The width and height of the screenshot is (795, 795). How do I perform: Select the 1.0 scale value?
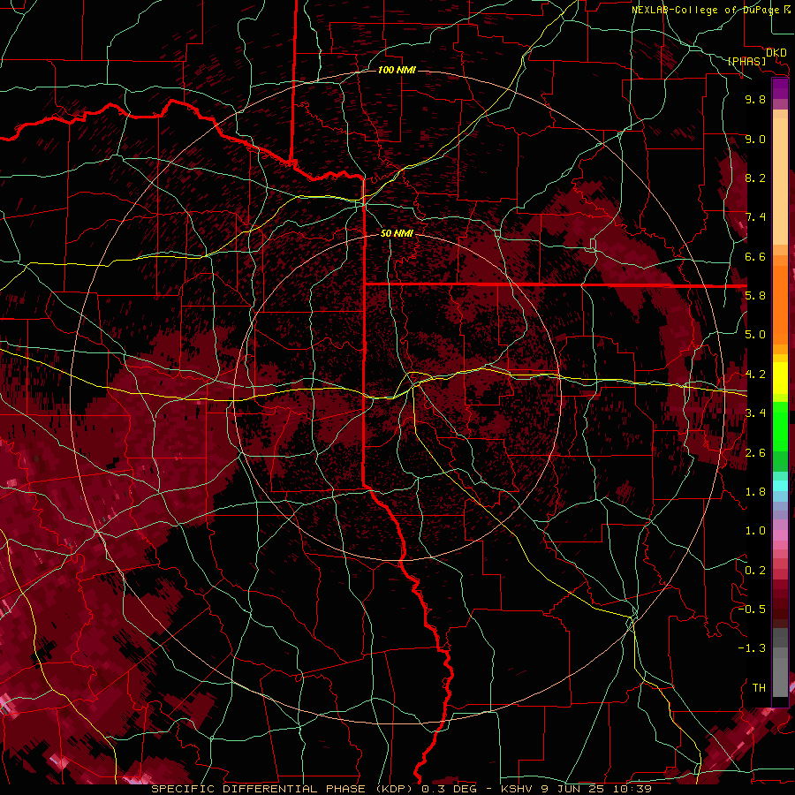pos(755,531)
